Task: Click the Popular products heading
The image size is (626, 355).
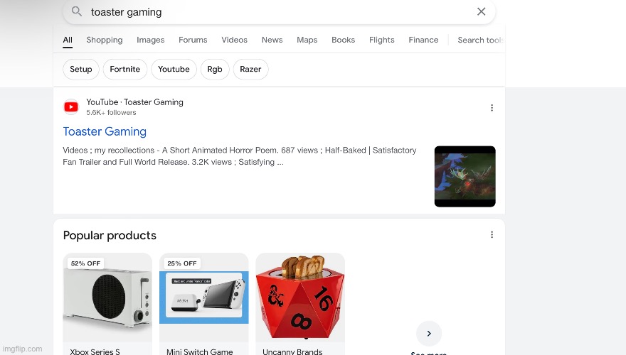Action: [x=110, y=235]
